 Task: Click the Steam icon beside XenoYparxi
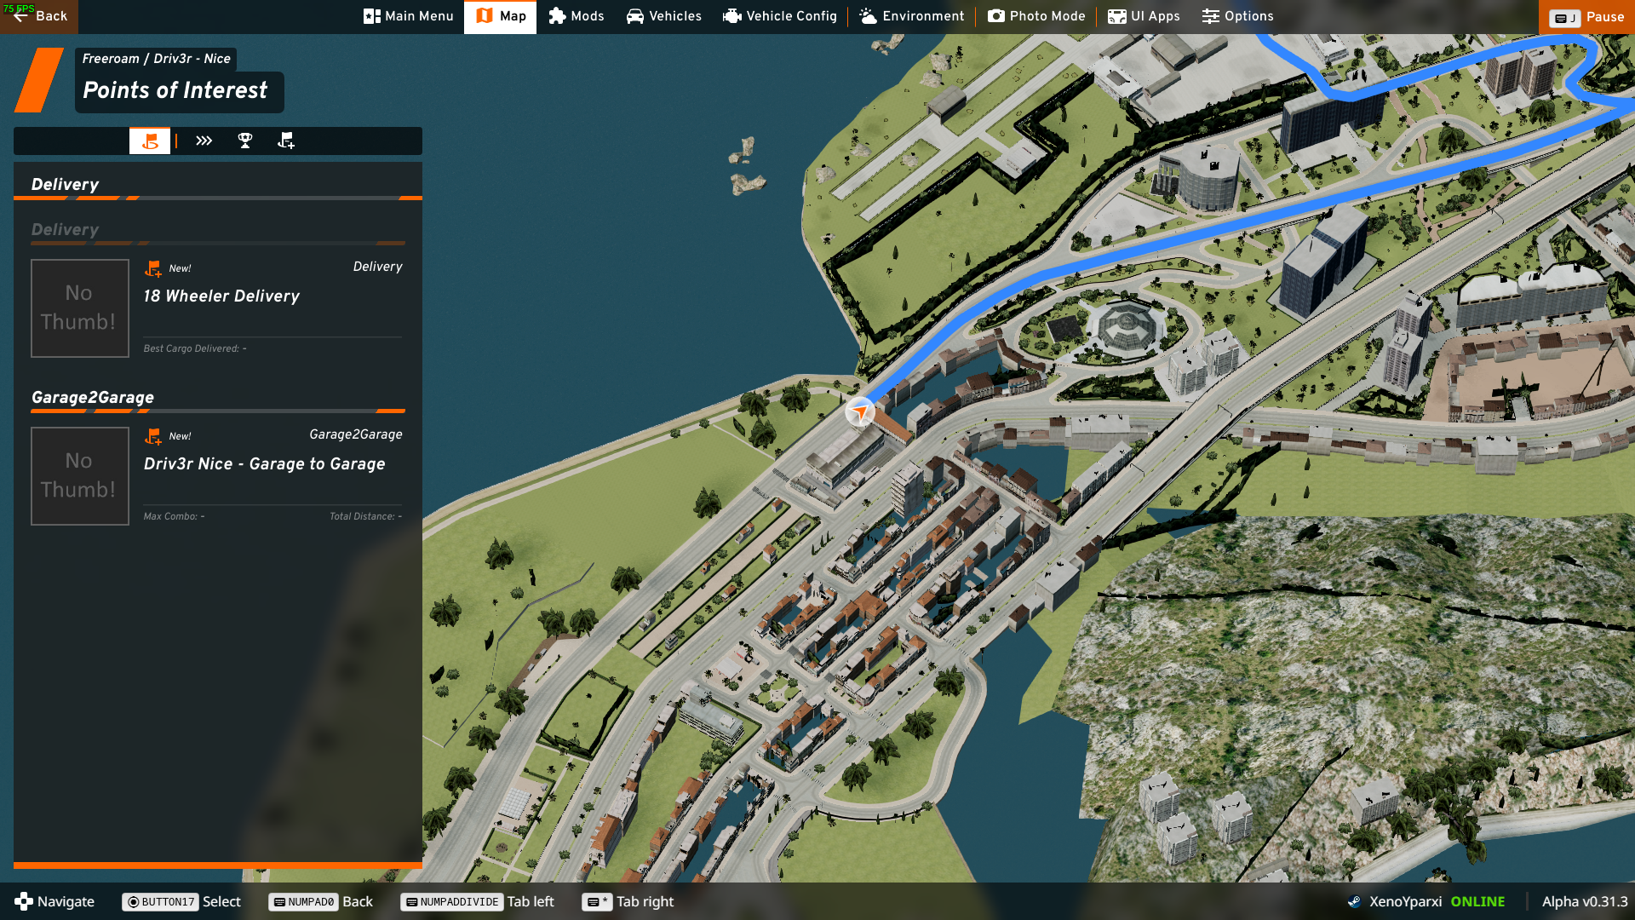(1354, 901)
